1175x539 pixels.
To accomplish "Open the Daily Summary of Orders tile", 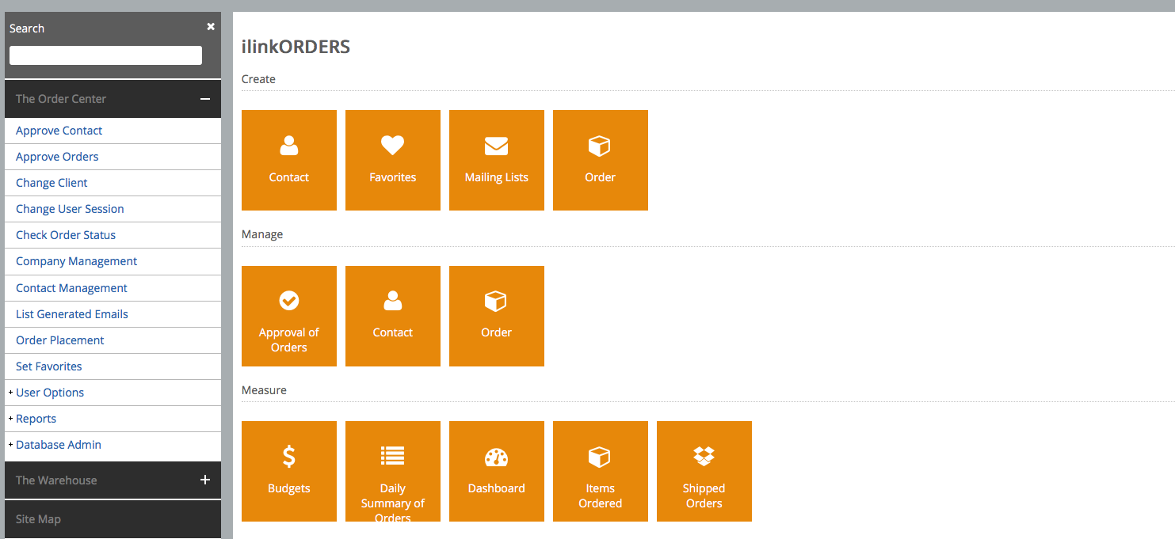I will click(x=393, y=471).
